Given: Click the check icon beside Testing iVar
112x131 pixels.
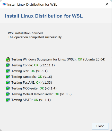Looking at the screenshot, I should coord(8,71).
